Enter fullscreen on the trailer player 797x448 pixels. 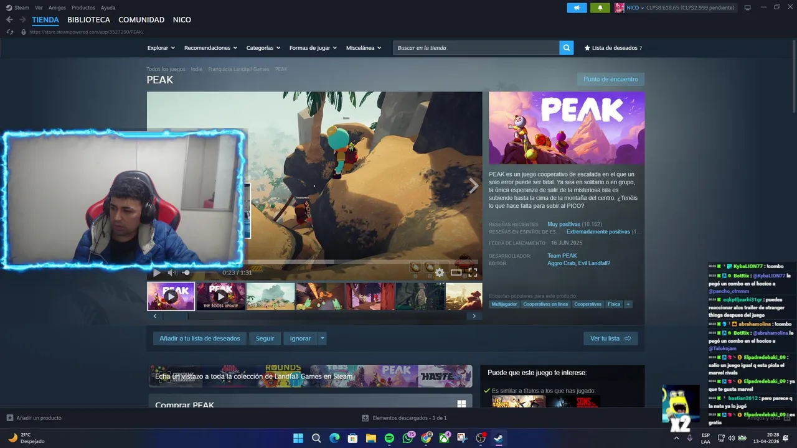click(x=473, y=273)
